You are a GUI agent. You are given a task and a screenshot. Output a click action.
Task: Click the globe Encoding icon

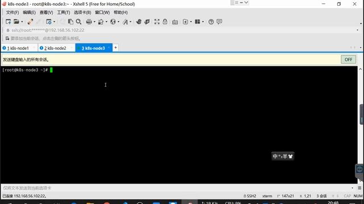coord(113,22)
